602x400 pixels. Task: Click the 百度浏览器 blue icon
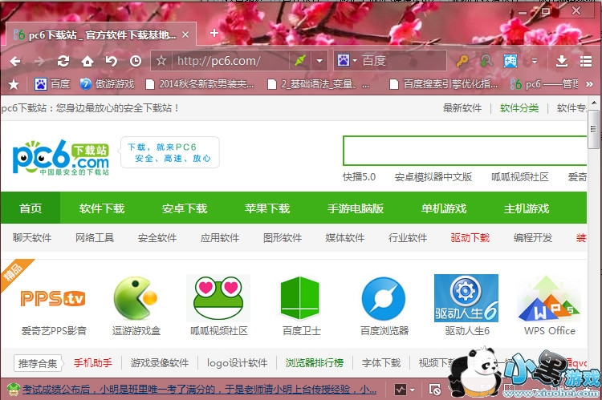[x=384, y=298]
